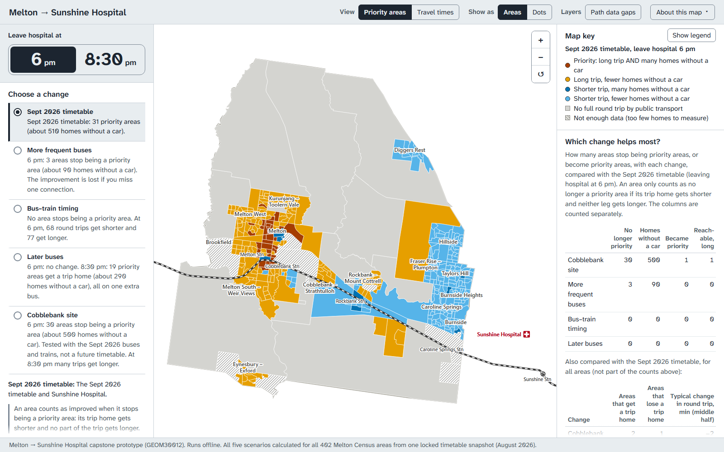The height and width of the screenshot is (452, 724).
Task: Zoom out with the map minus button
Action: [541, 57]
